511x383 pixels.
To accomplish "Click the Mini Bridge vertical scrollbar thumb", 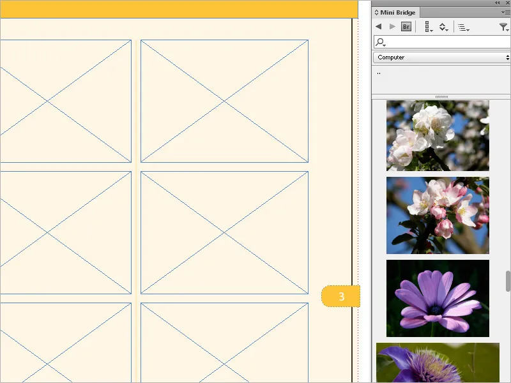I will [x=508, y=281].
